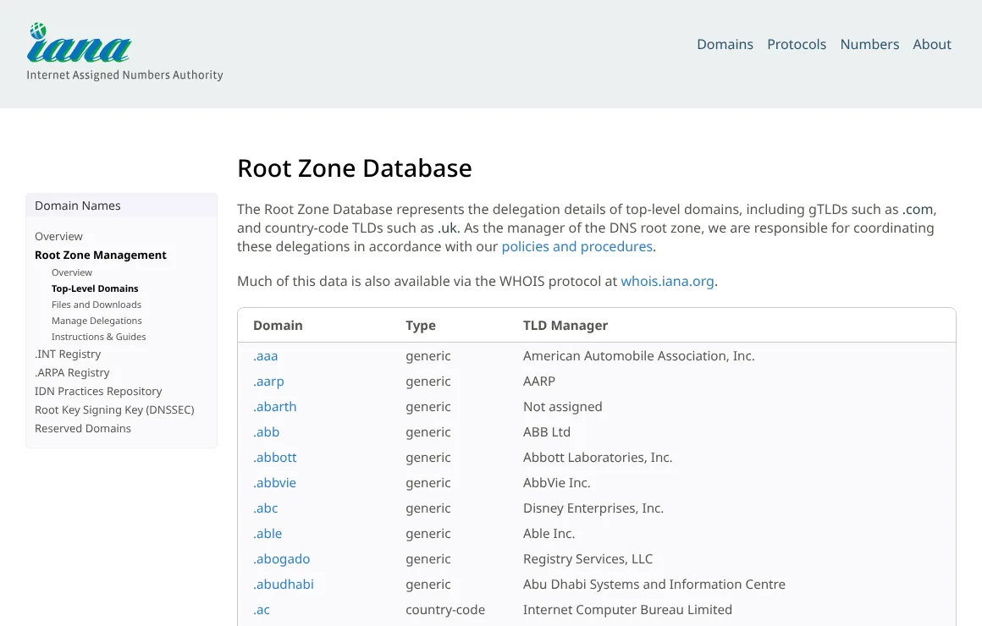Open the .abbvie domain link
The height and width of the screenshot is (626, 982).
274,483
